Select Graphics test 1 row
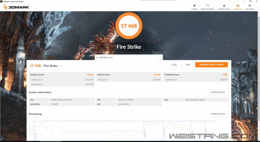The image size is (260, 142). pyautogui.click(x=62, y=80)
